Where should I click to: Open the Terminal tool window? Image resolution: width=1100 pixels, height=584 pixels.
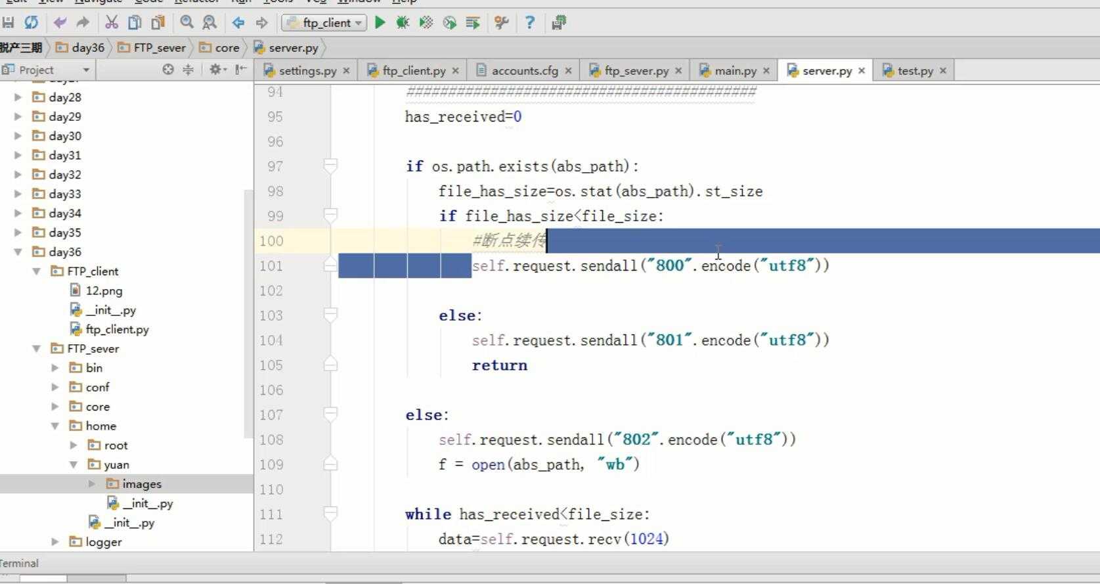coord(20,563)
